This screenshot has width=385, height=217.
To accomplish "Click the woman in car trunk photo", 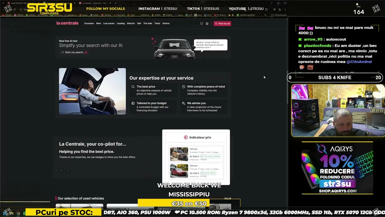I will click(92, 91).
